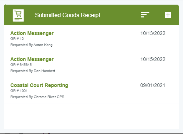The width and height of the screenshot is (183, 134).
Task: Click Requested By Chrome River CPS text
Action: coord(37,97)
